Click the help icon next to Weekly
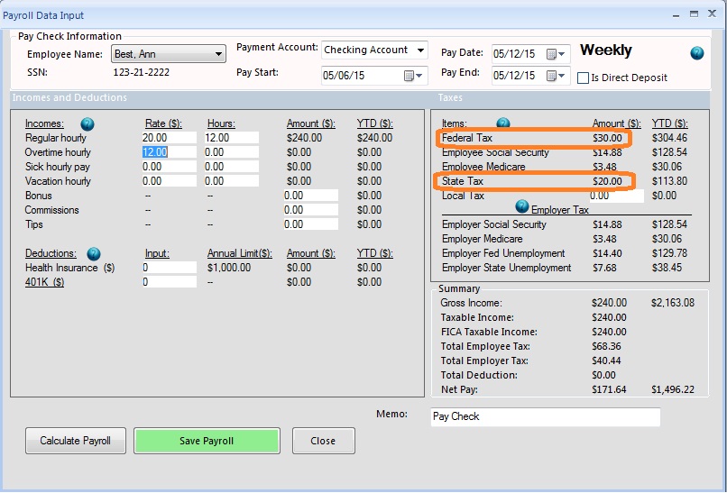Screen dimensions: 727x493 696,53
